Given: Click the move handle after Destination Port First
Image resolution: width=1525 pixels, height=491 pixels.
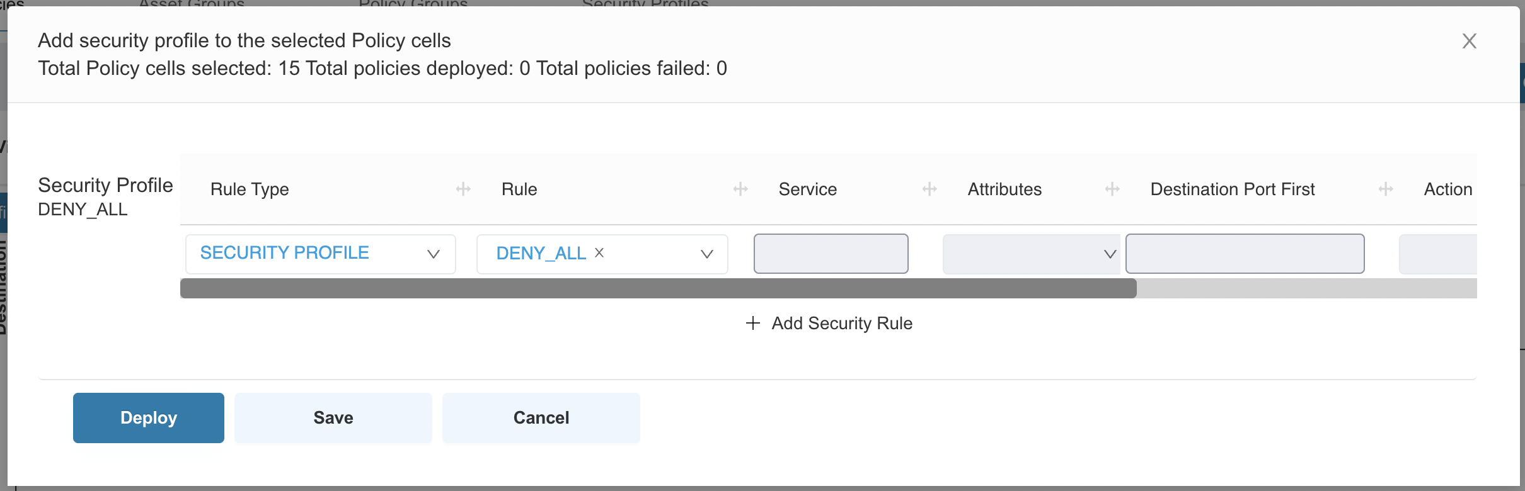Looking at the screenshot, I should click(1386, 189).
